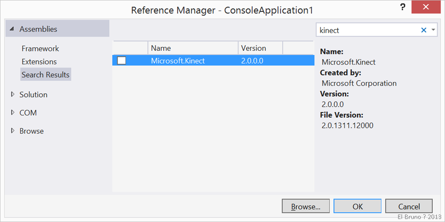The height and width of the screenshot is (222, 445).
Task: Clear the kinect search text with X icon
Action: (424, 30)
